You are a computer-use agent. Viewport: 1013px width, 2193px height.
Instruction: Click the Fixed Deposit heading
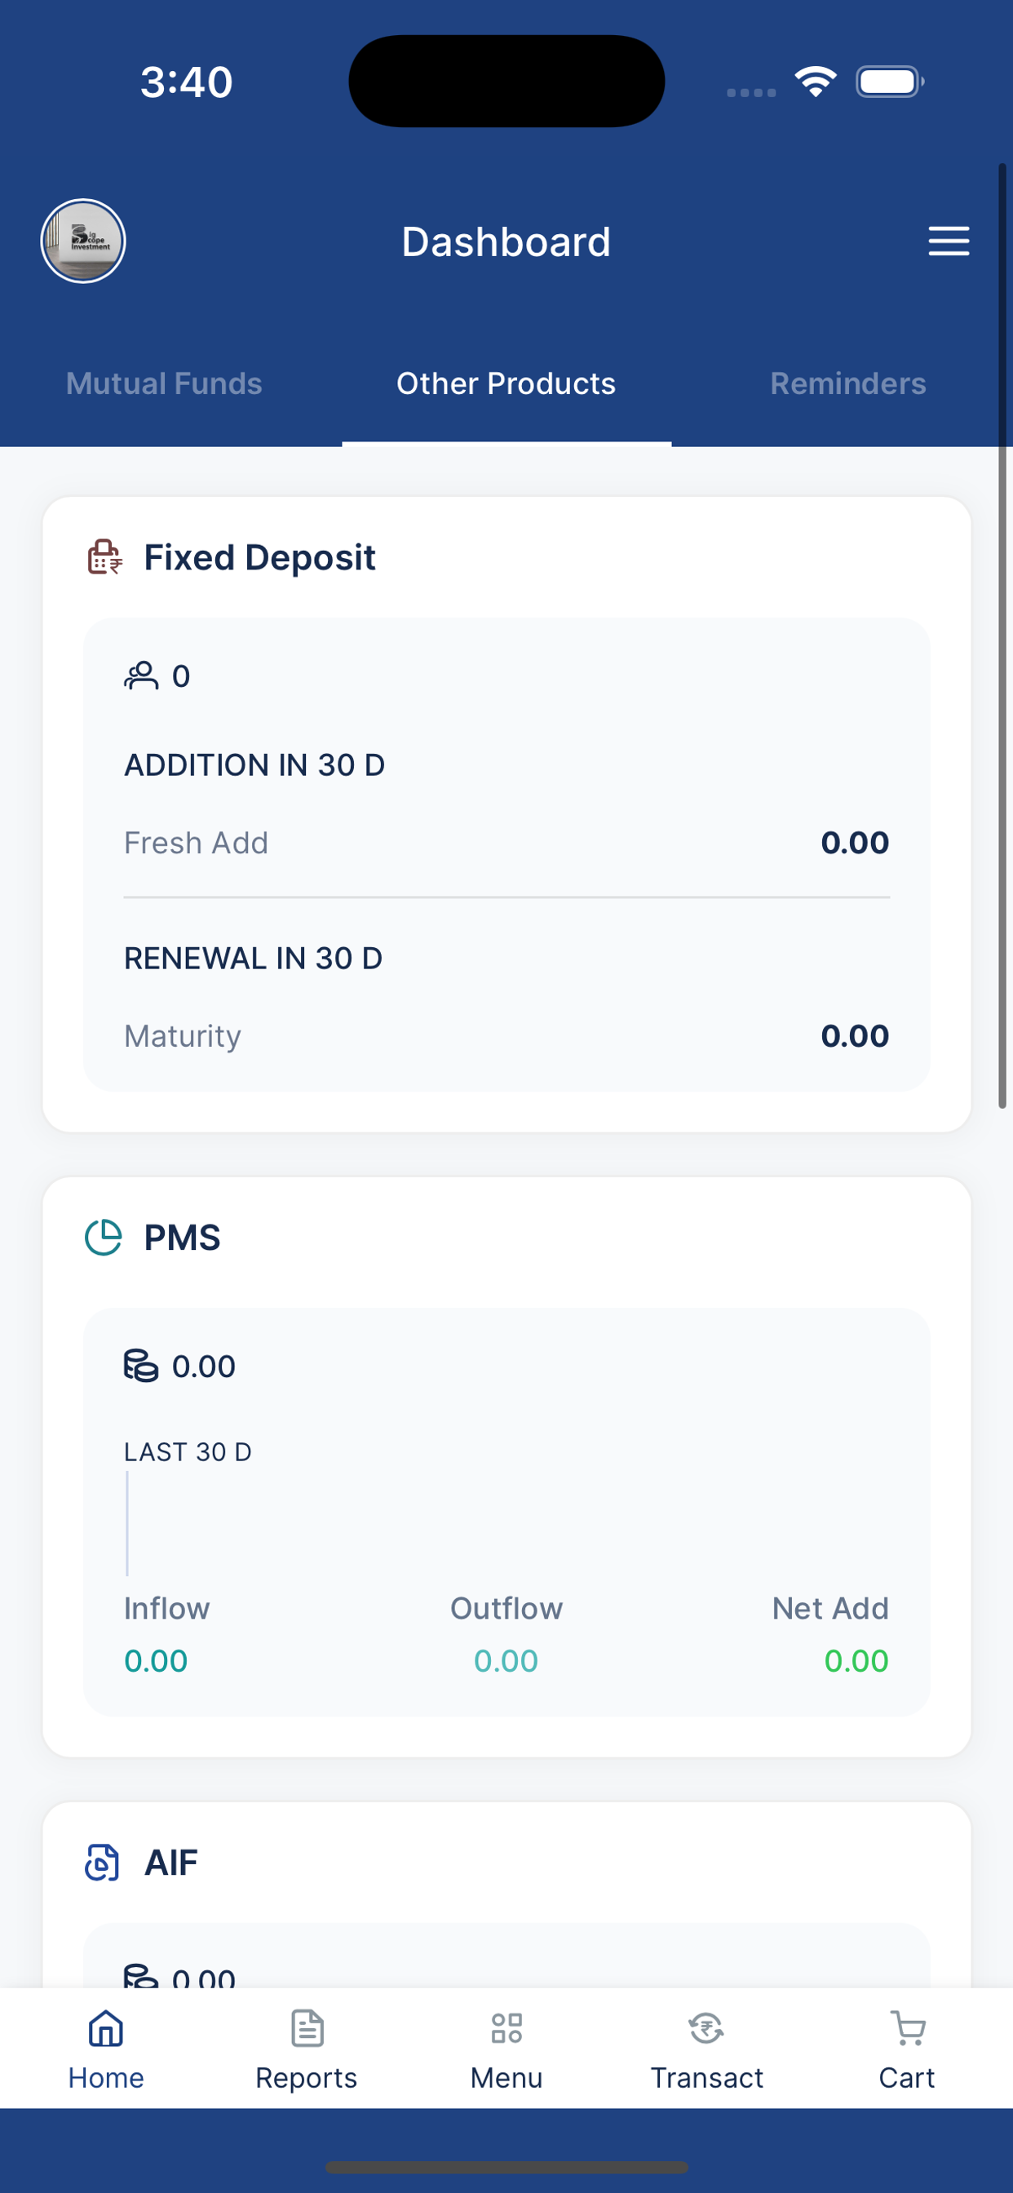coord(259,557)
